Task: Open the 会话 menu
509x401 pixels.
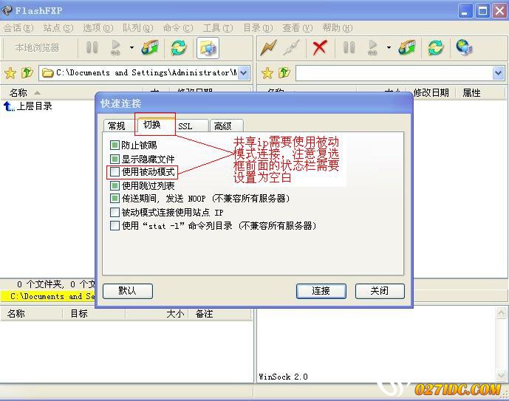Action: (x=18, y=28)
